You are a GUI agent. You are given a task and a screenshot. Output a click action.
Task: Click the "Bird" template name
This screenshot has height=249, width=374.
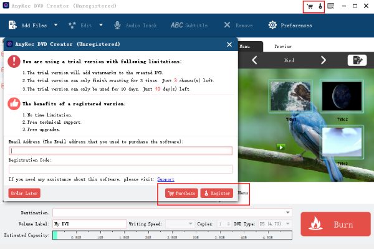289,60
